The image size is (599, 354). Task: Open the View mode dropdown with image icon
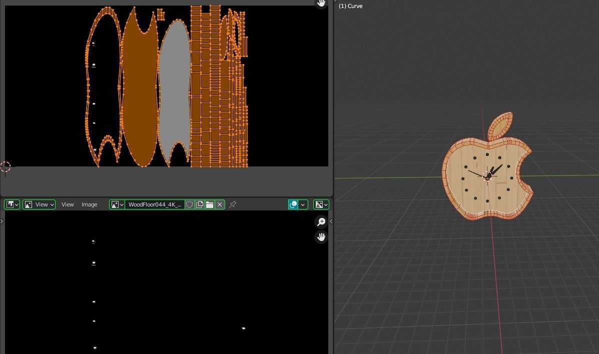(39, 204)
